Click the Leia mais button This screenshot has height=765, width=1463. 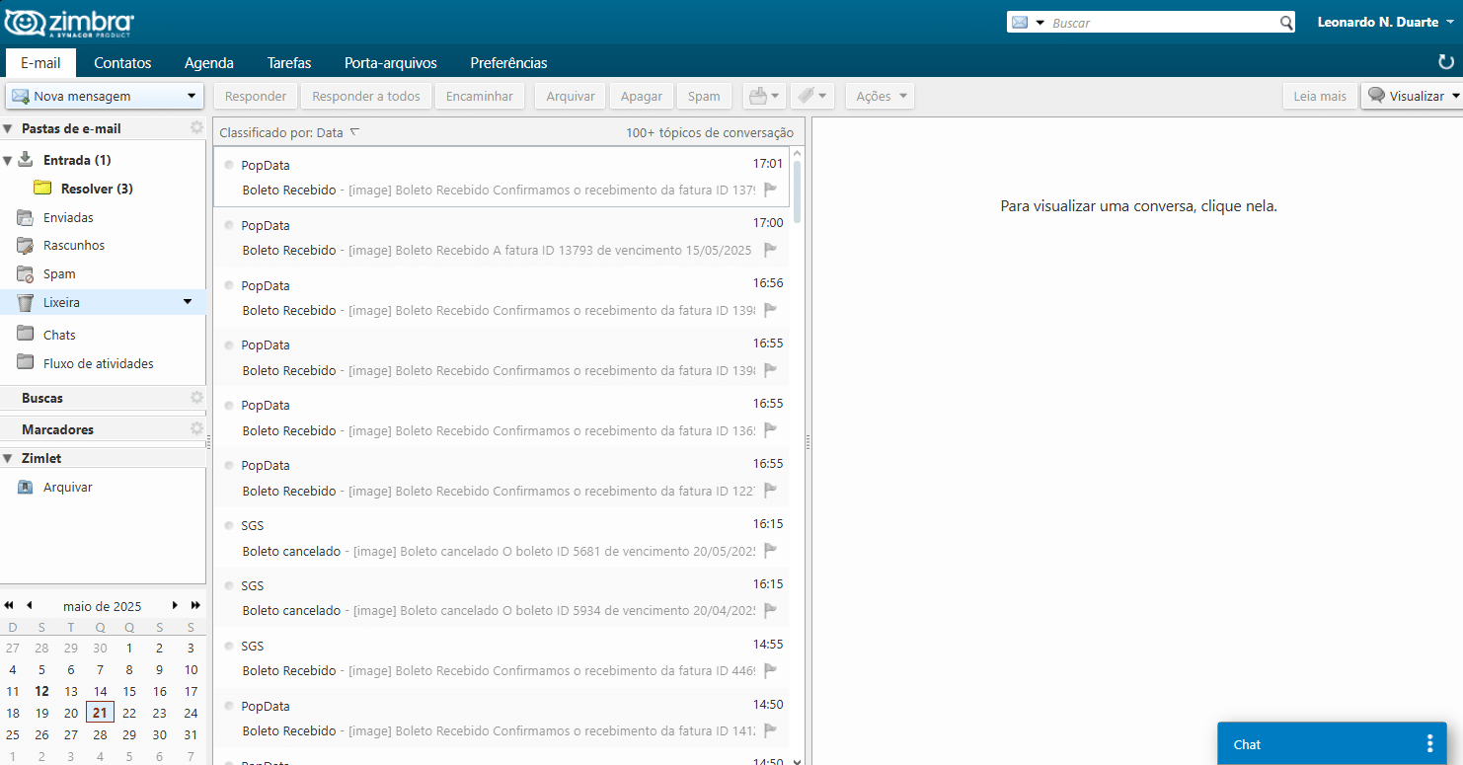pyautogui.click(x=1320, y=96)
